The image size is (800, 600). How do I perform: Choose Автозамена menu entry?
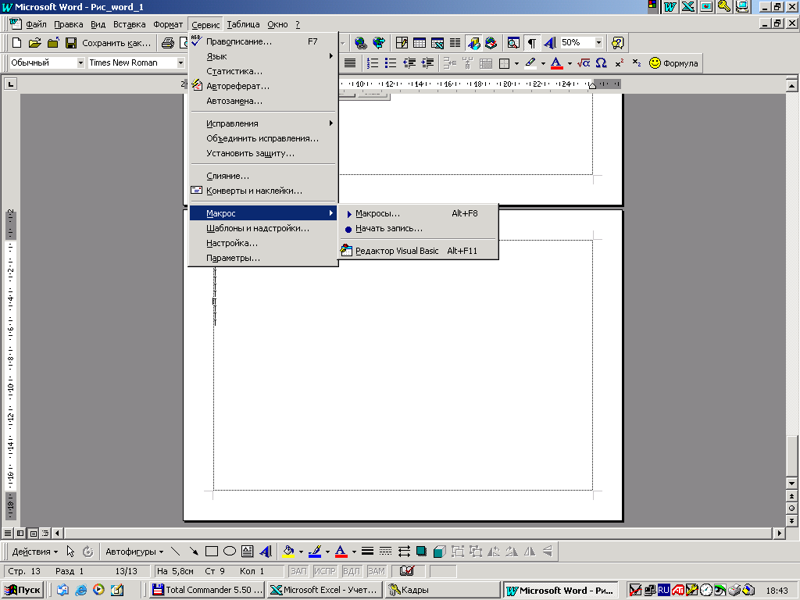click(x=262, y=101)
